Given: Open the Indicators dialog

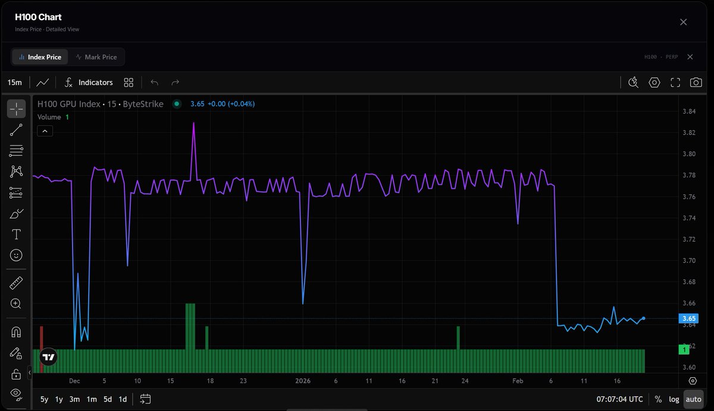Looking at the screenshot, I should tap(88, 83).
